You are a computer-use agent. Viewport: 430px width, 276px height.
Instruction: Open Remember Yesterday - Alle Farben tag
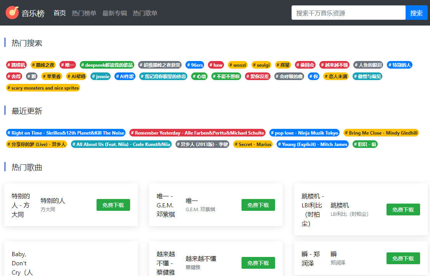(198, 133)
